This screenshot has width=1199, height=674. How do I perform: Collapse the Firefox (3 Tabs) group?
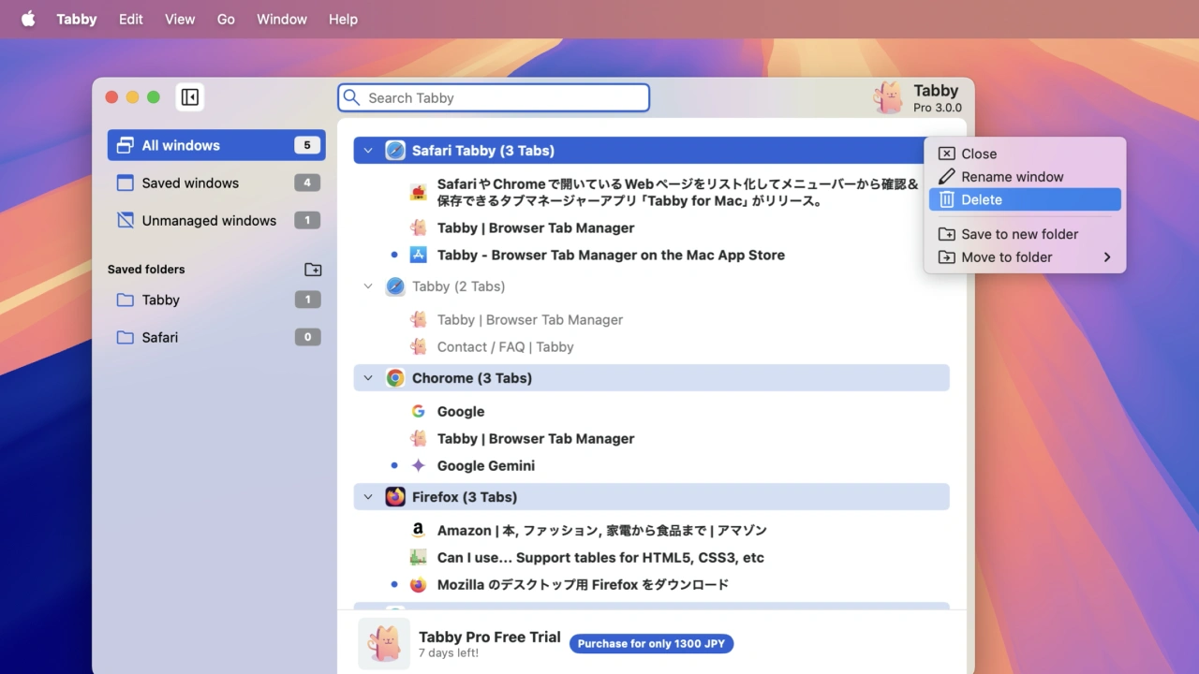(x=368, y=497)
